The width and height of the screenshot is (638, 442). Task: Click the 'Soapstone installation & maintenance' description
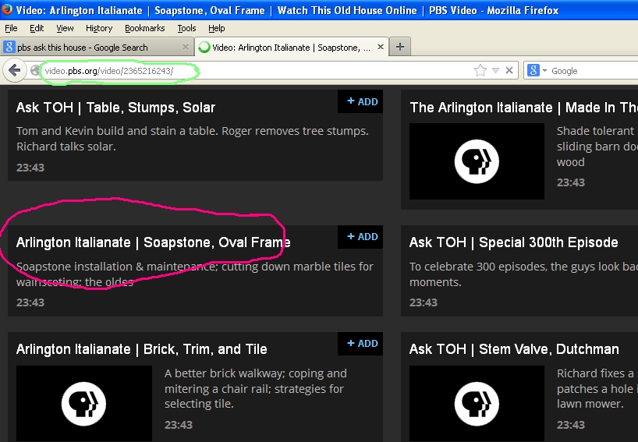[x=195, y=274]
